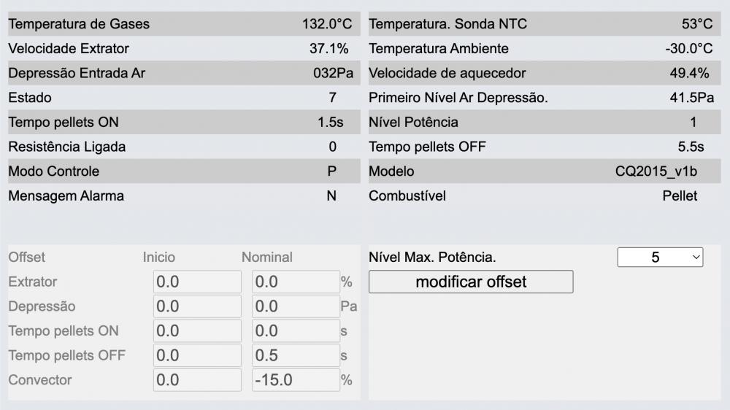730x410 pixels.
Task: Click Tempo pellets ON Inicio field
Action: click(x=197, y=331)
